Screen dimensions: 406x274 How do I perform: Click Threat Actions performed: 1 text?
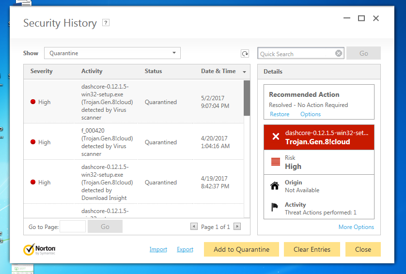321,213
